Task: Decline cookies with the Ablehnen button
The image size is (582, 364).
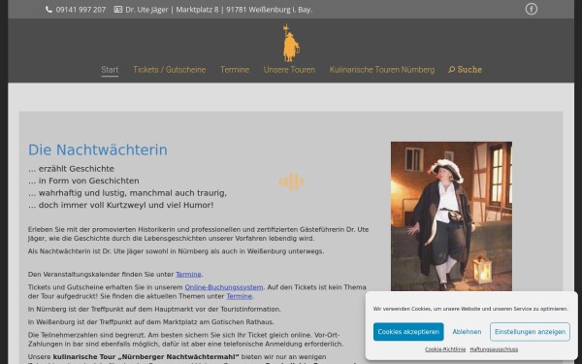Action: tap(467, 332)
